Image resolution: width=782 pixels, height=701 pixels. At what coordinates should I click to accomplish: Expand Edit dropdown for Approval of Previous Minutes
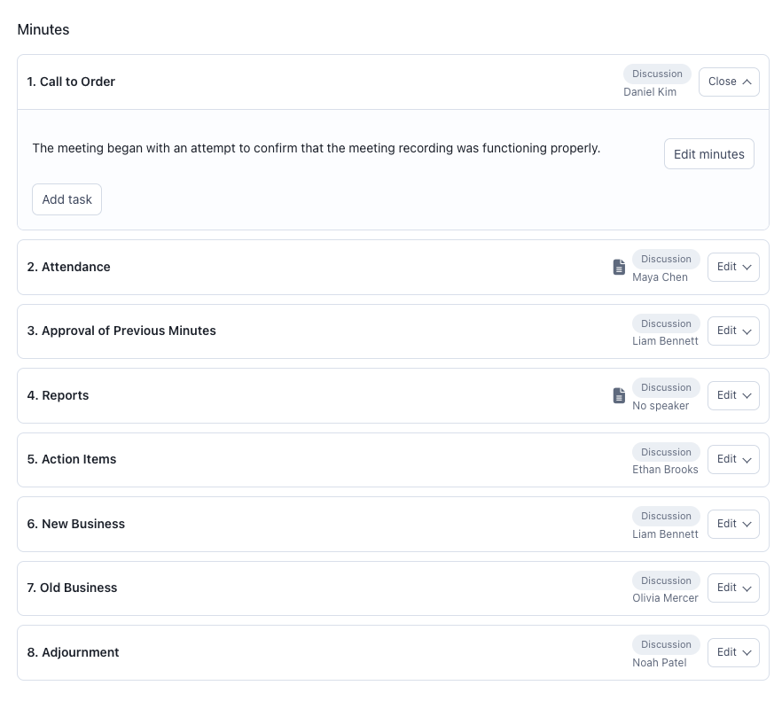(x=733, y=331)
